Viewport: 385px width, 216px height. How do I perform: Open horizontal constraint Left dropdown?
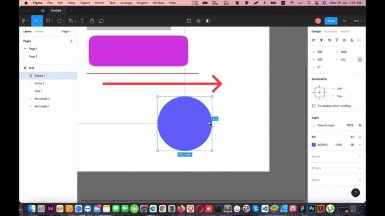[x=340, y=89]
